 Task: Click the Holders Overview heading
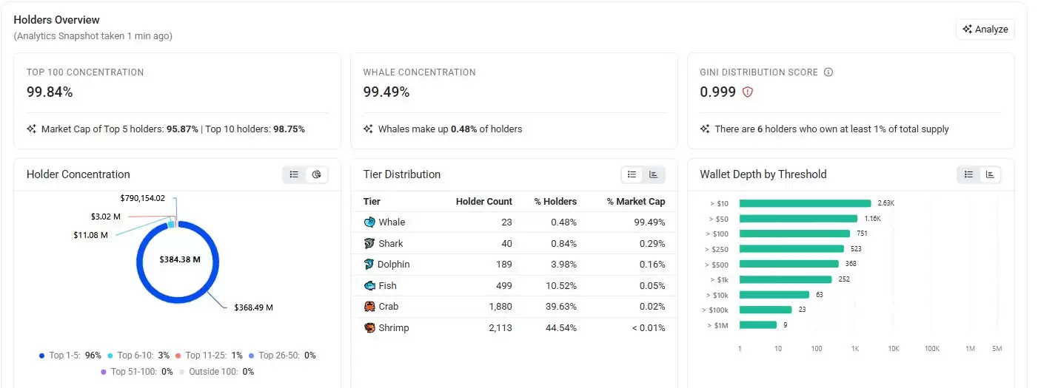[56, 20]
